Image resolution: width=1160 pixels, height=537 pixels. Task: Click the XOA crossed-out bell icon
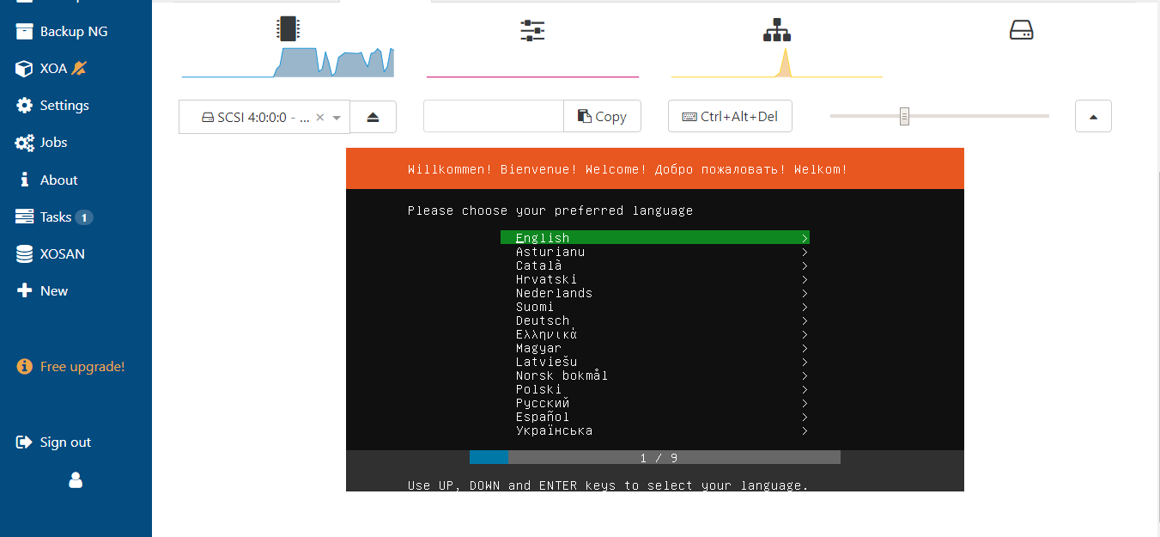pyautogui.click(x=79, y=68)
